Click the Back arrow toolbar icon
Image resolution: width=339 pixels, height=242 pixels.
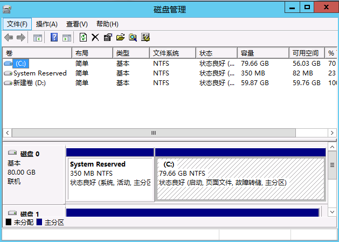tap(9, 37)
